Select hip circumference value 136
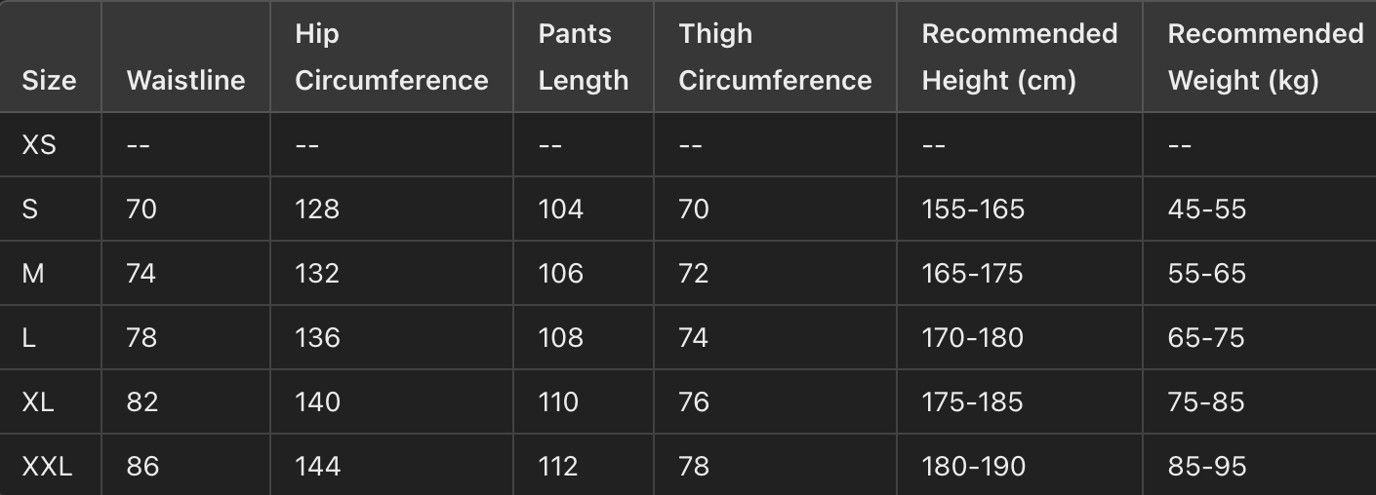Screen dimensions: 1376x495 (317, 337)
